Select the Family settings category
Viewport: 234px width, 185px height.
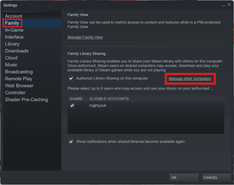point(12,23)
